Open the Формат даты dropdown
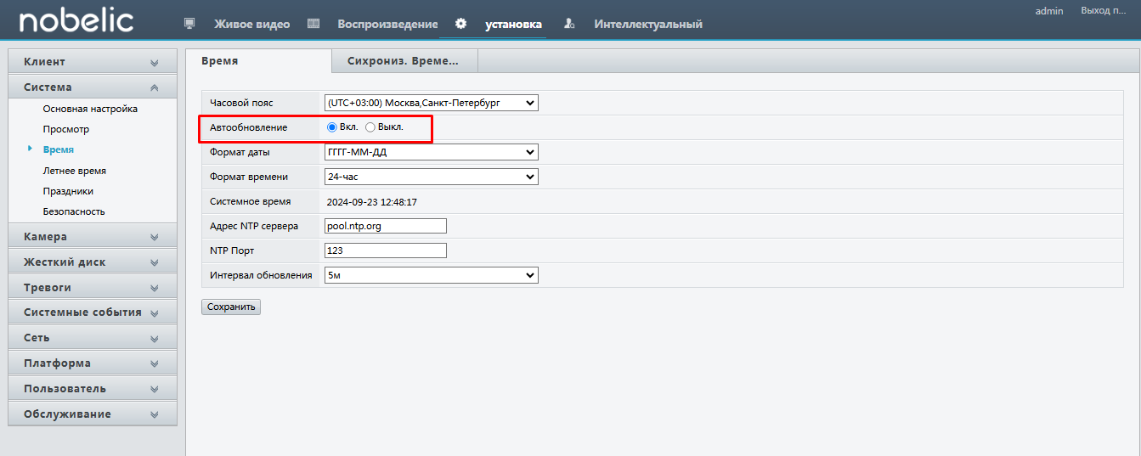The image size is (1141, 456). coord(432,152)
